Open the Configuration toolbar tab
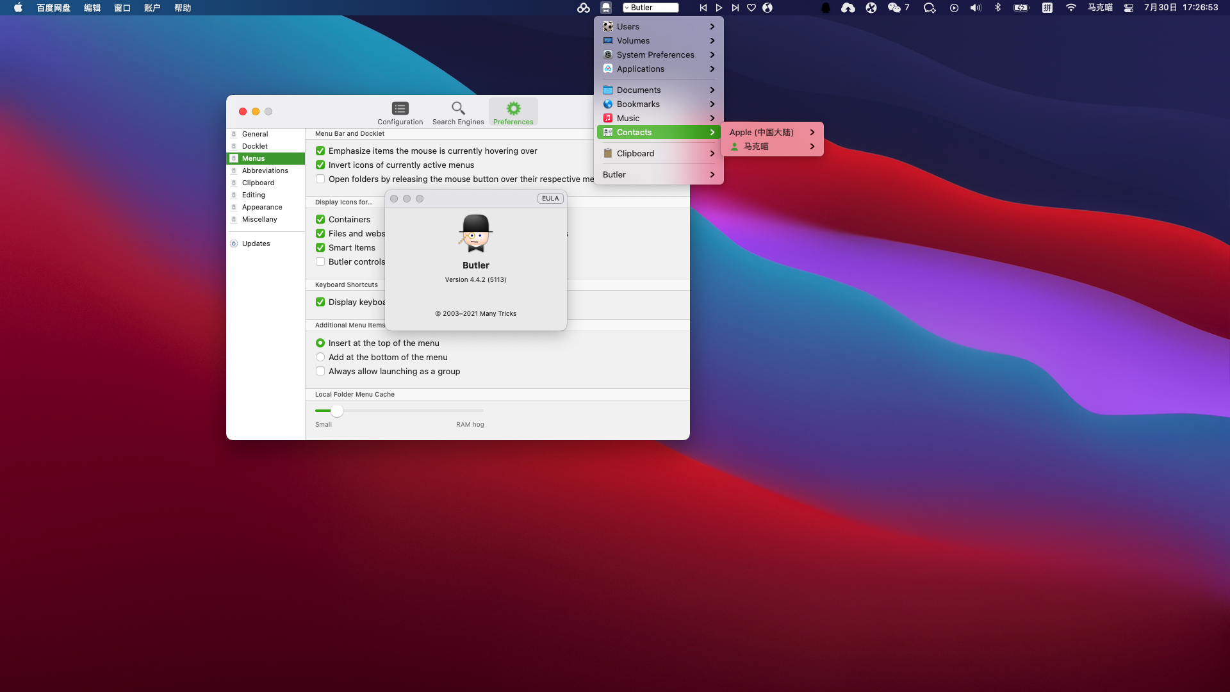 coord(400,113)
